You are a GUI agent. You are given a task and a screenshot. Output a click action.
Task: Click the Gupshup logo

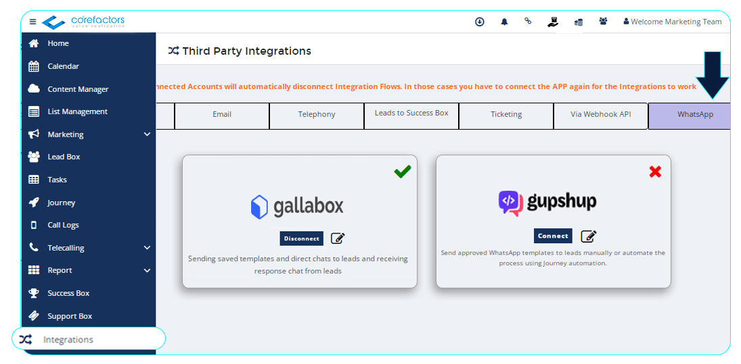click(x=547, y=203)
